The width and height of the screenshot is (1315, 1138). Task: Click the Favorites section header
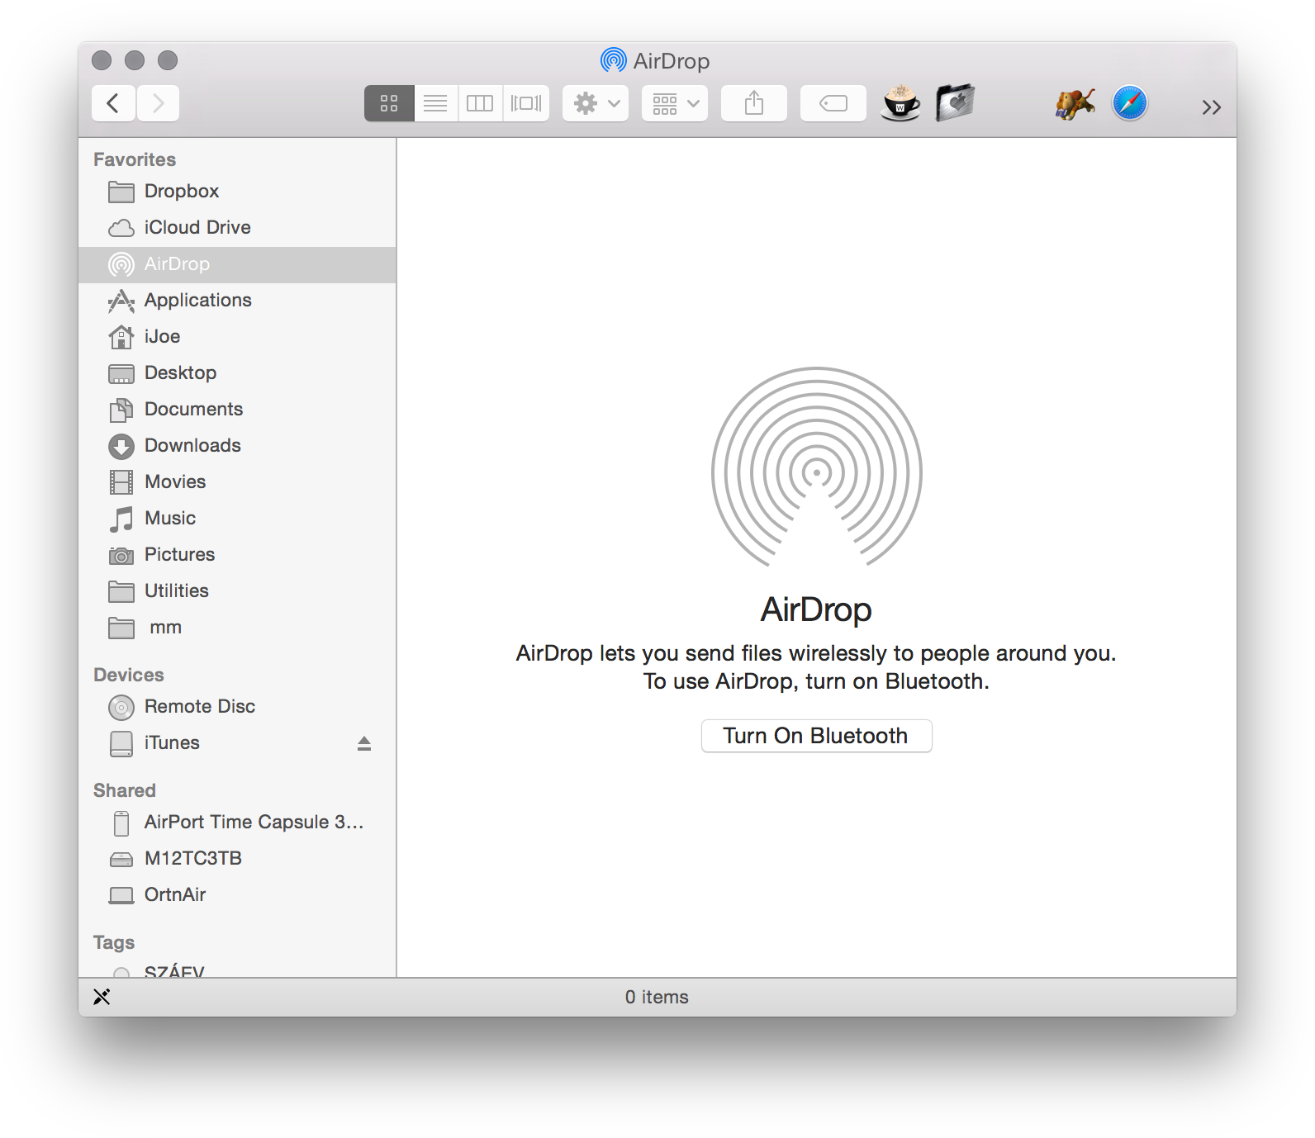pos(135,159)
